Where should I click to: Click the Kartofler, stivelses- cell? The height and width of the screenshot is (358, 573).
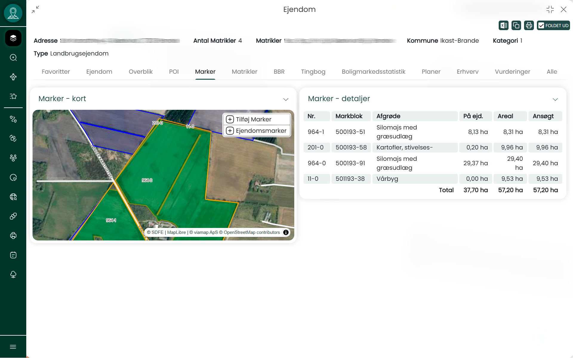(415, 147)
